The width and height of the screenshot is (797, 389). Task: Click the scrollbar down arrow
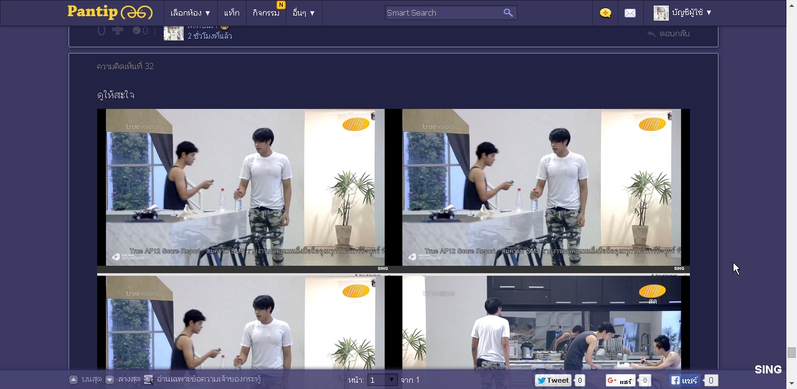[791, 383]
